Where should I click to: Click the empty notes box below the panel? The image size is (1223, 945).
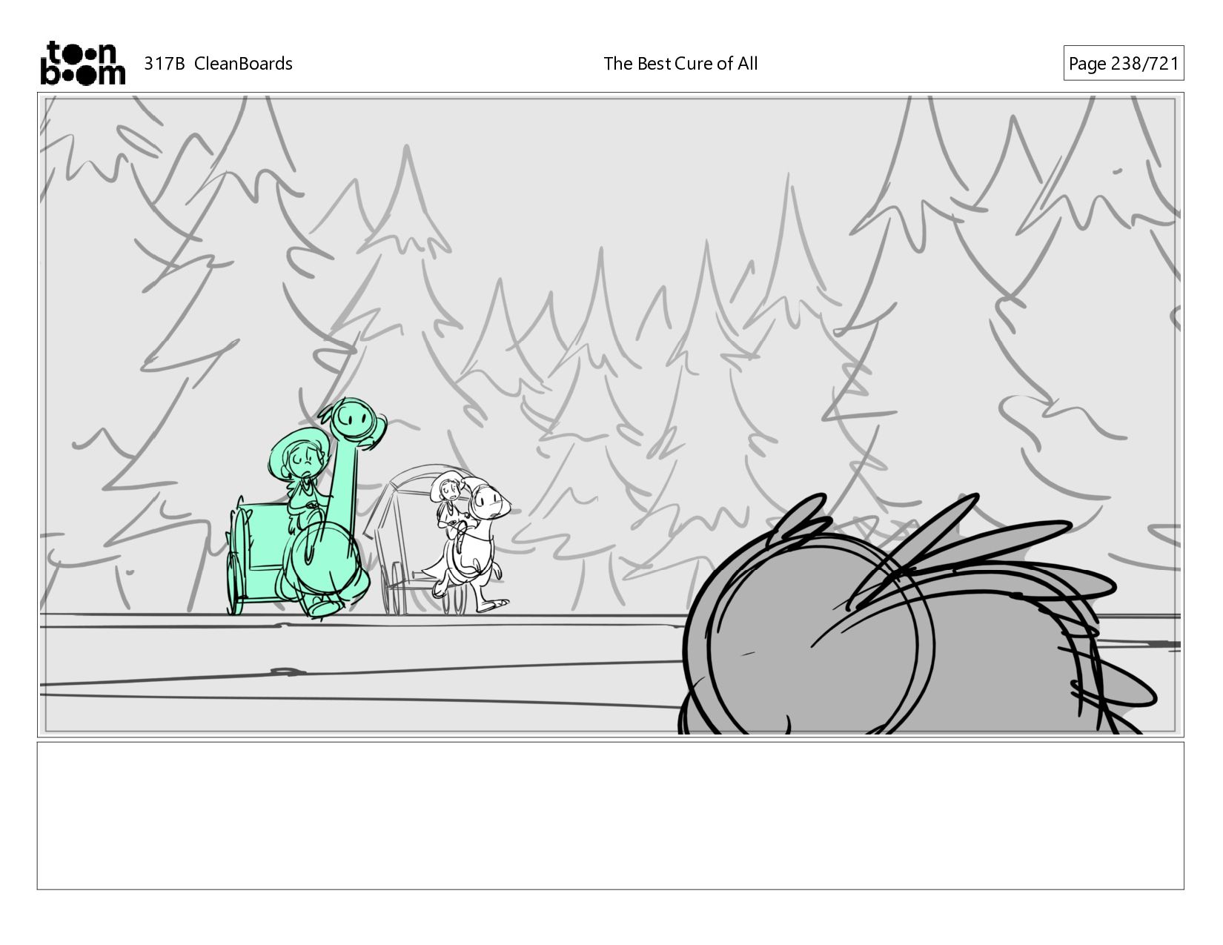point(610,815)
